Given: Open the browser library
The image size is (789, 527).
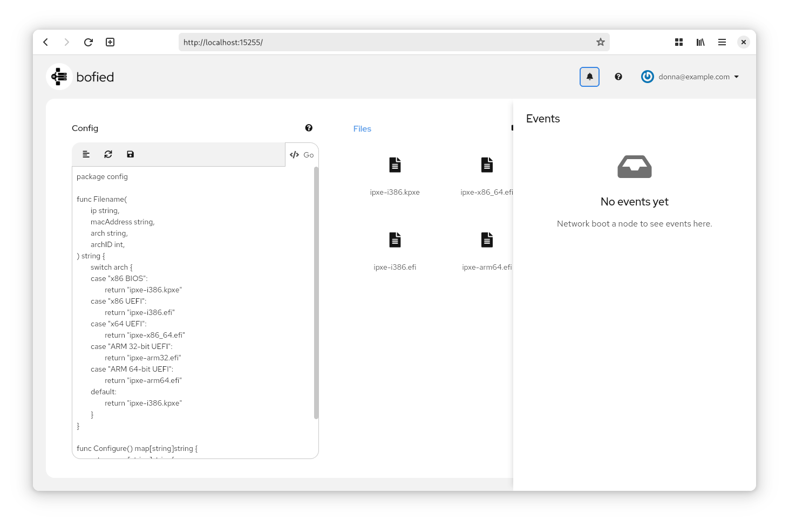Looking at the screenshot, I should click(x=700, y=42).
